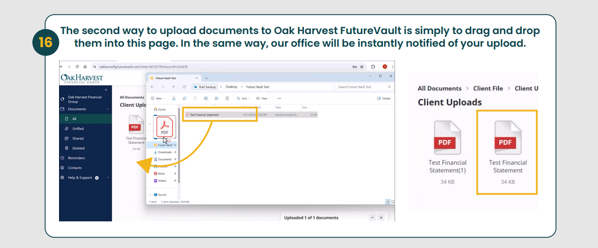This screenshot has height=248, width=598.
Task: Click the browser forward arrow
Action: [x=69, y=67]
